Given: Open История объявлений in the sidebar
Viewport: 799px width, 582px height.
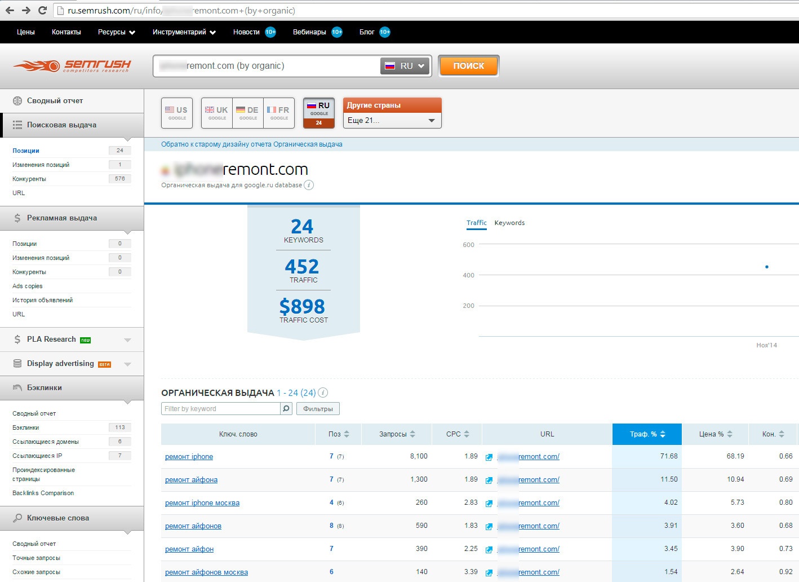Looking at the screenshot, I should coord(43,300).
